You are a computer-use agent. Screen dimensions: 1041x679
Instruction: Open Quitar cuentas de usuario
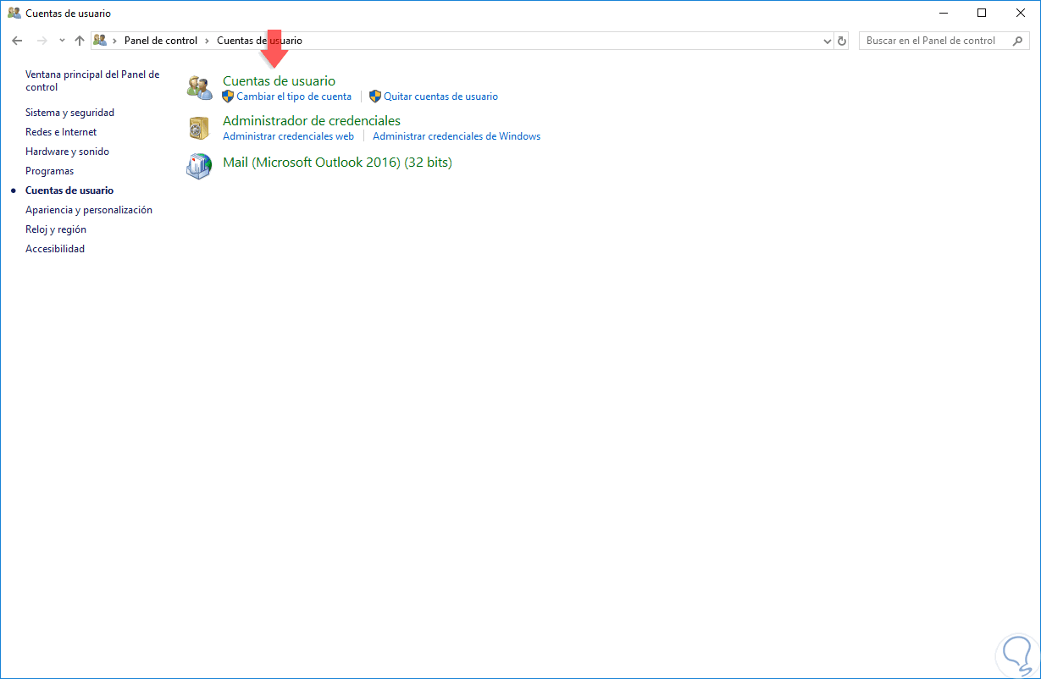click(x=440, y=97)
